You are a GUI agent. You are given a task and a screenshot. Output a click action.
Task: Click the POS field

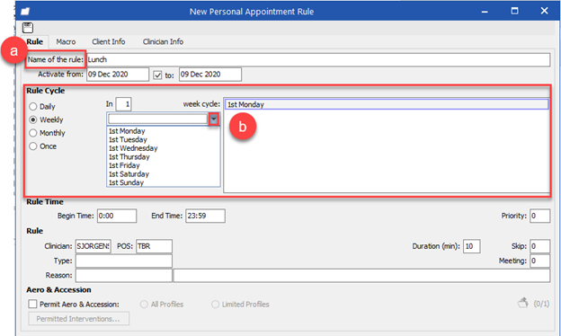154,246
